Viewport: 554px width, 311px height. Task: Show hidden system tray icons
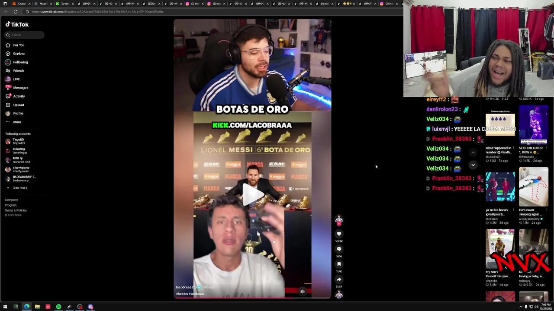click(521, 307)
